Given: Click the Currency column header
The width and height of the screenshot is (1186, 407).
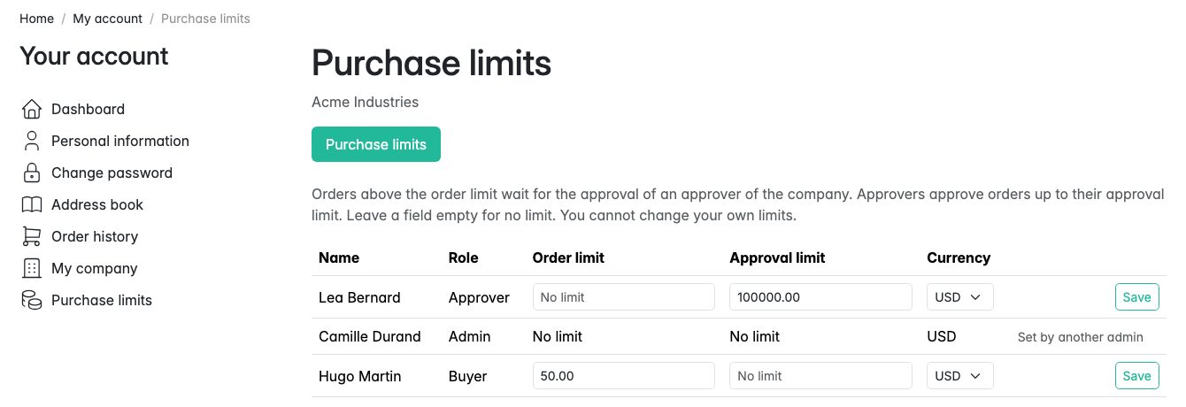Looking at the screenshot, I should (x=959, y=258).
